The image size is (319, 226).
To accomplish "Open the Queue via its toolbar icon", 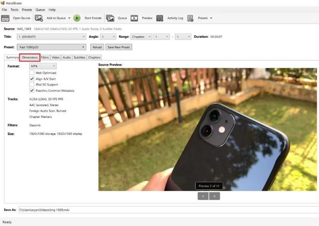I will tap(110, 18).
